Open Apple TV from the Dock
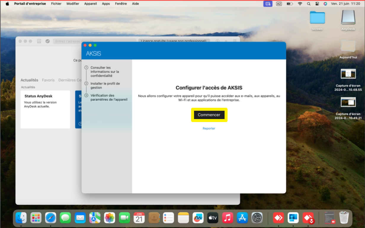The height and width of the screenshot is (228, 365). (x=213, y=218)
